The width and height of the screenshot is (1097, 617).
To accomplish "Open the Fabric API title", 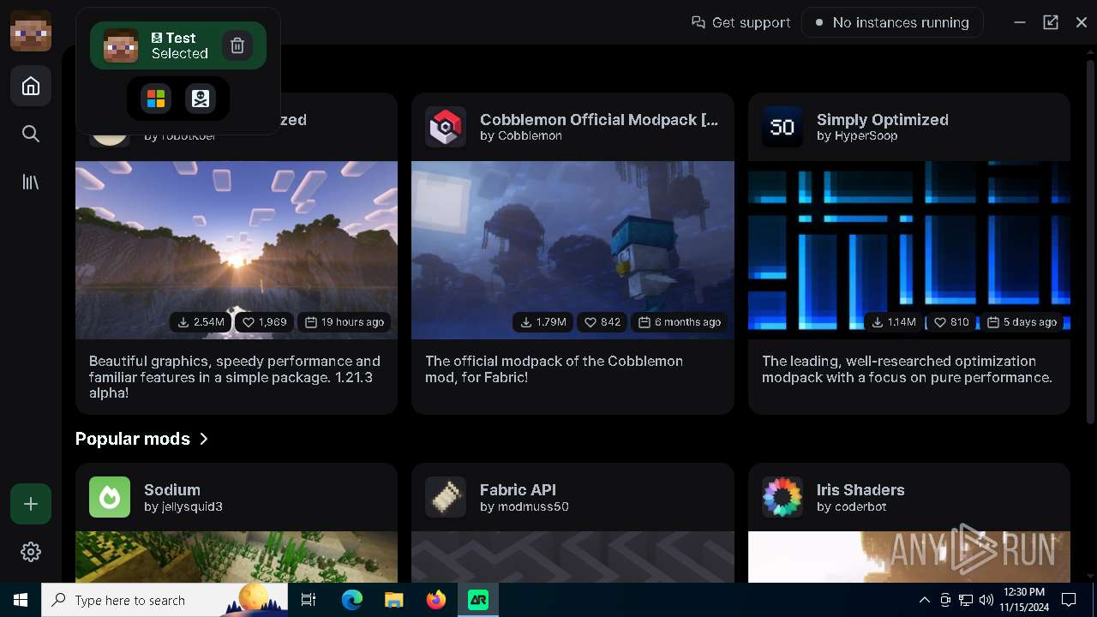I will (x=518, y=489).
